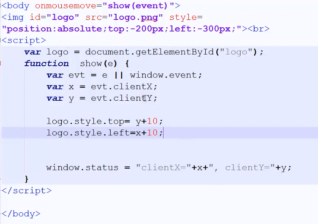Click the id="logo" attribute value
This screenshot has height=224, width=318.
click(63, 17)
